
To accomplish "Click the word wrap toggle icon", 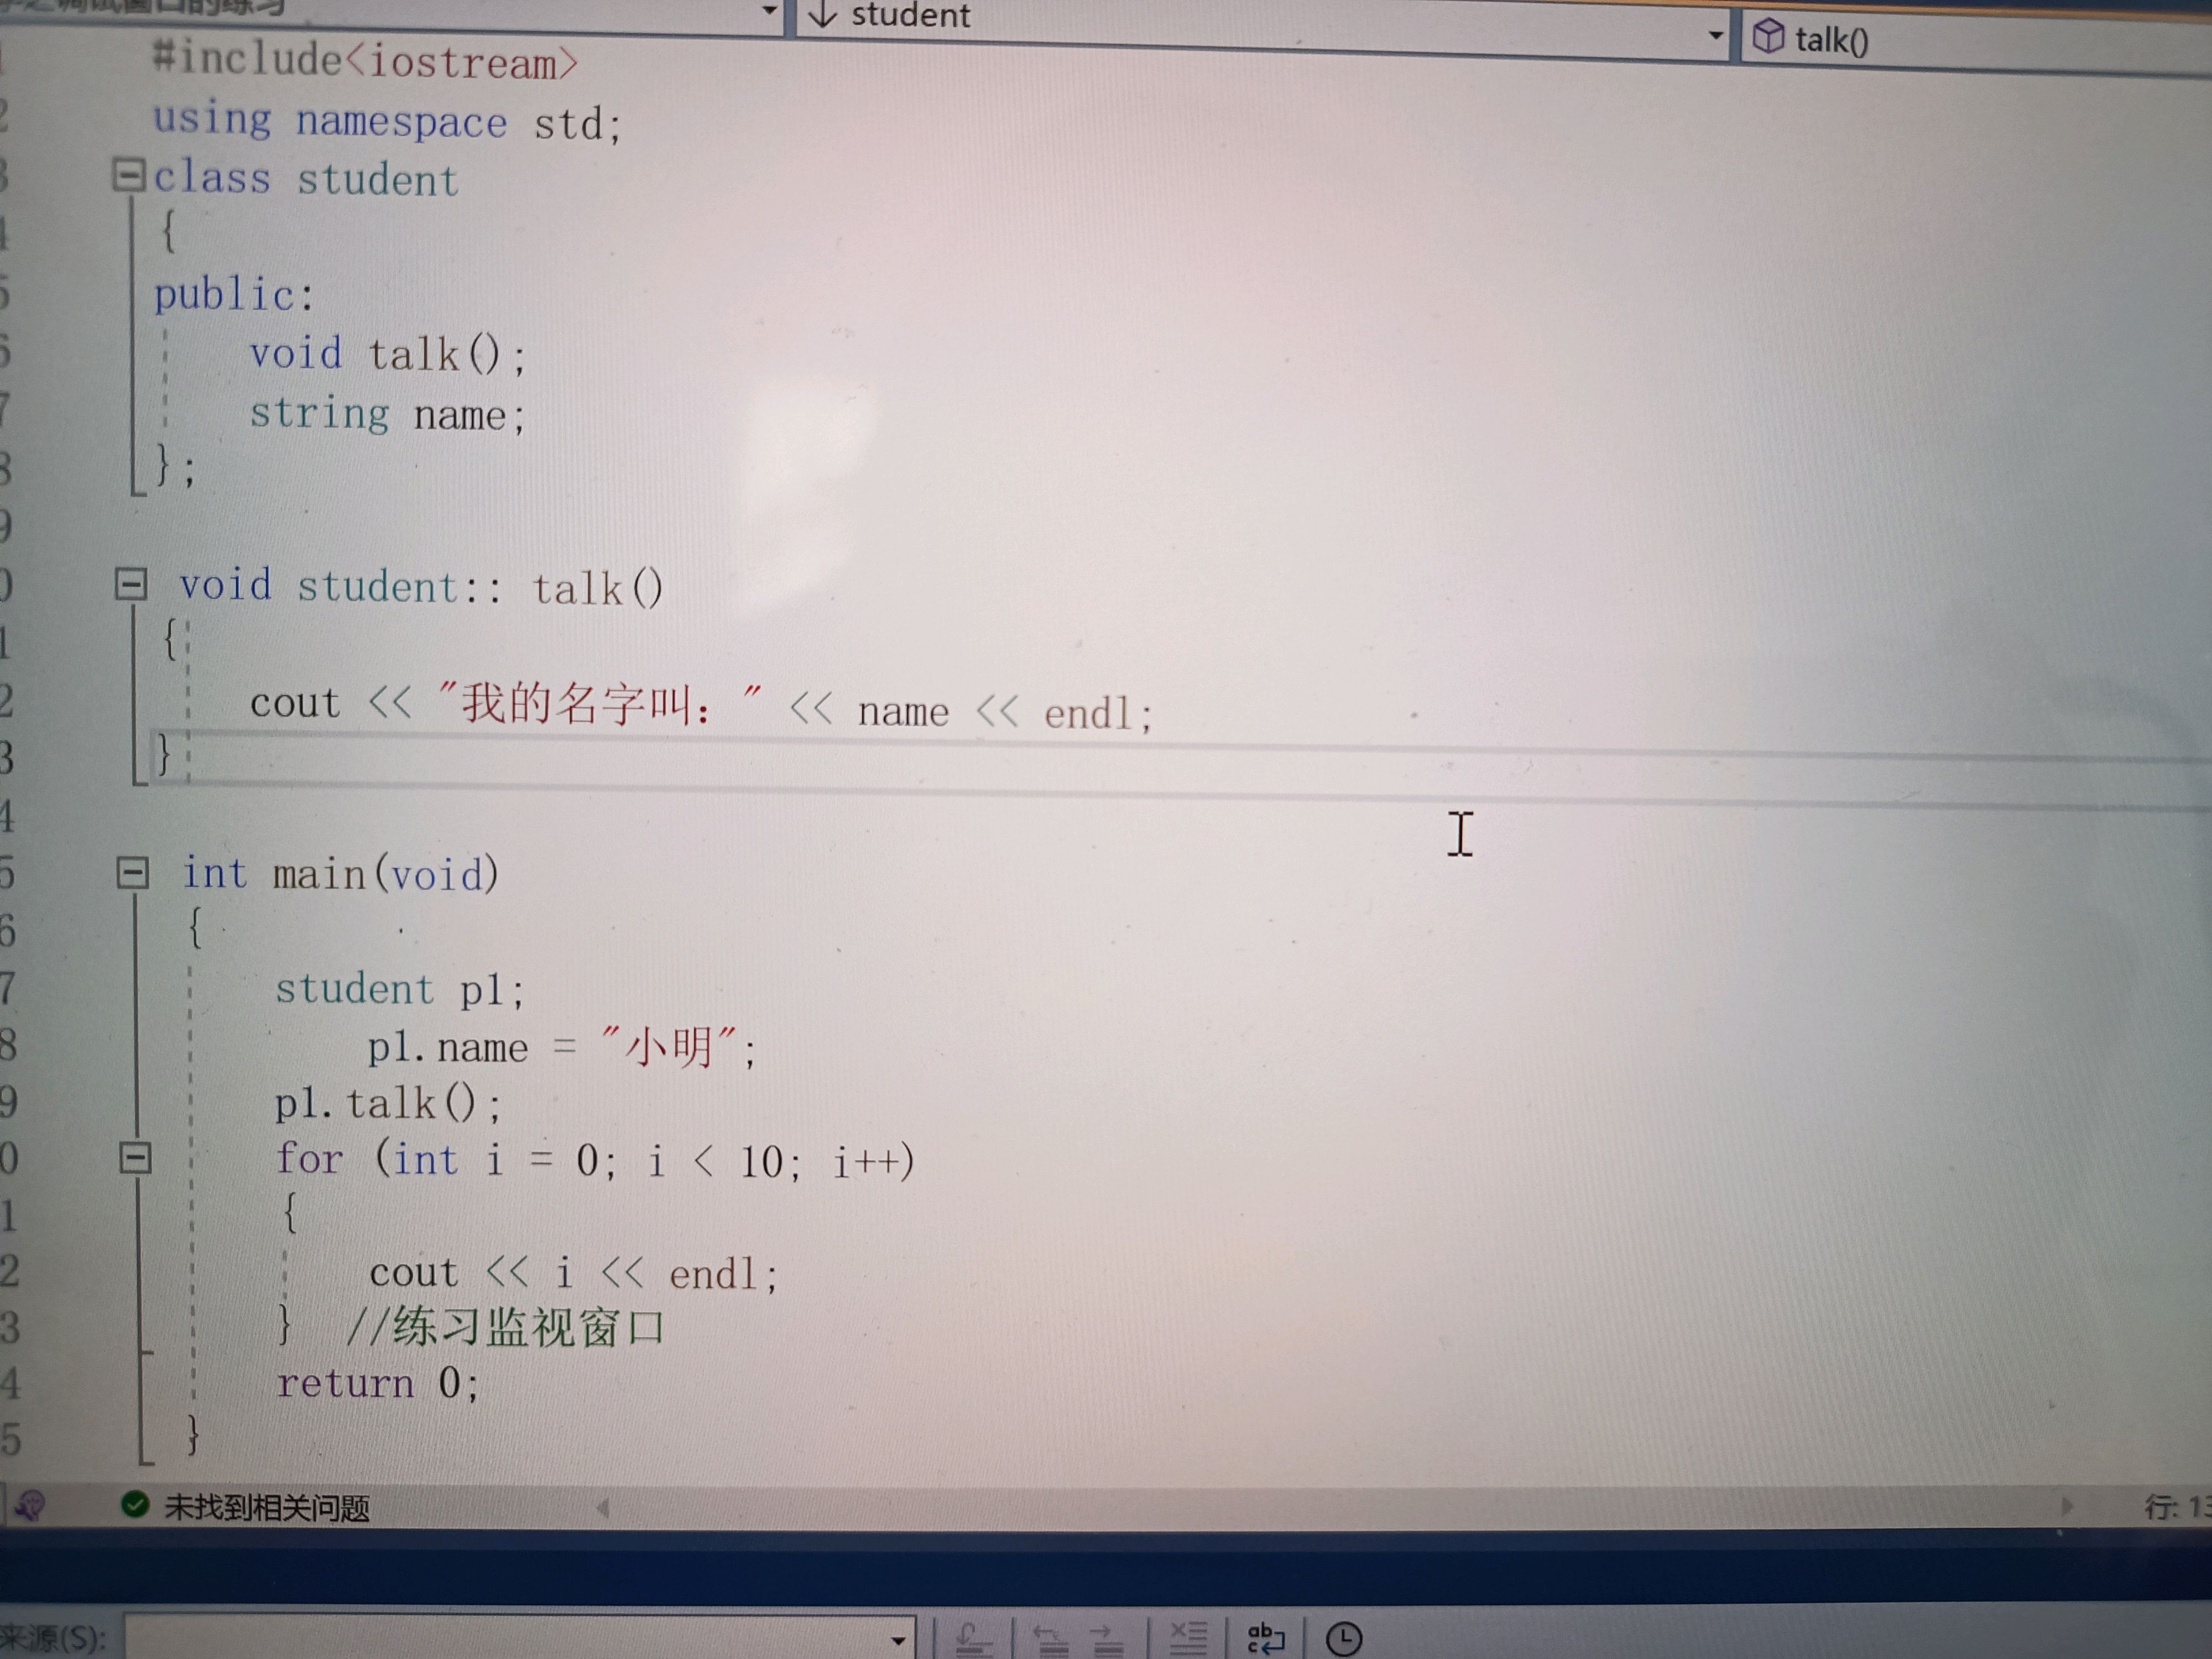I will [1265, 1638].
